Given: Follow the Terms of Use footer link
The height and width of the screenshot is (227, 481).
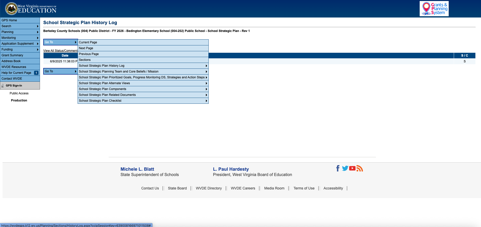Looking at the screenshot, I should click(304, 188).
